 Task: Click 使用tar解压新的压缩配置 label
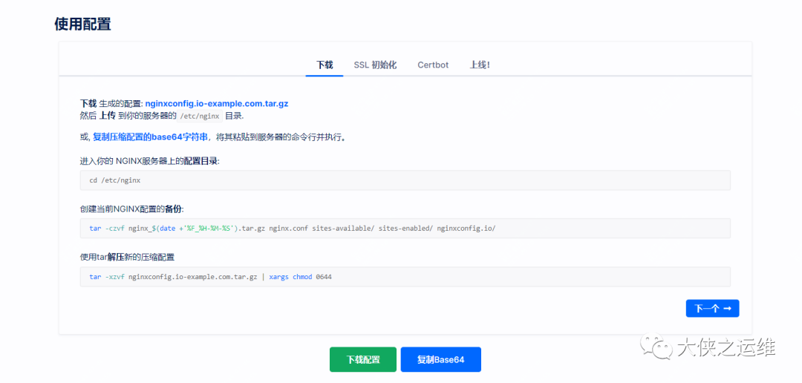click(x=128, y=257)
